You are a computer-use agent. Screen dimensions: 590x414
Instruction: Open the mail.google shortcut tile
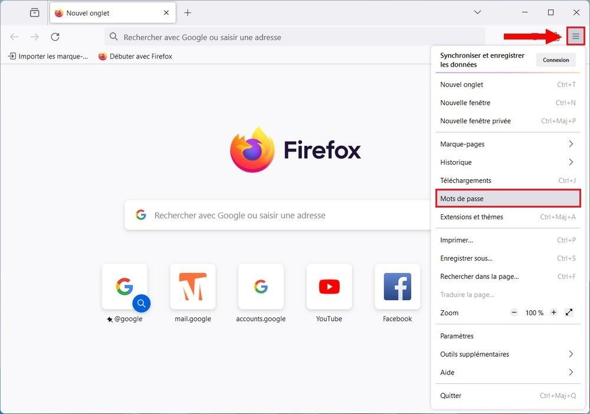pos(193,287)
